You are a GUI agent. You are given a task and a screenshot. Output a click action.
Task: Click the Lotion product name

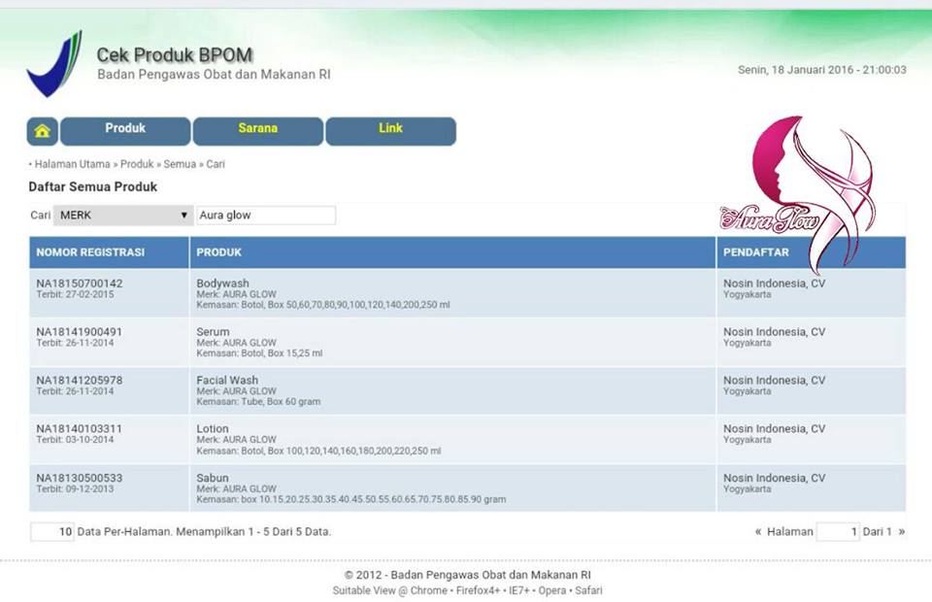213,429
